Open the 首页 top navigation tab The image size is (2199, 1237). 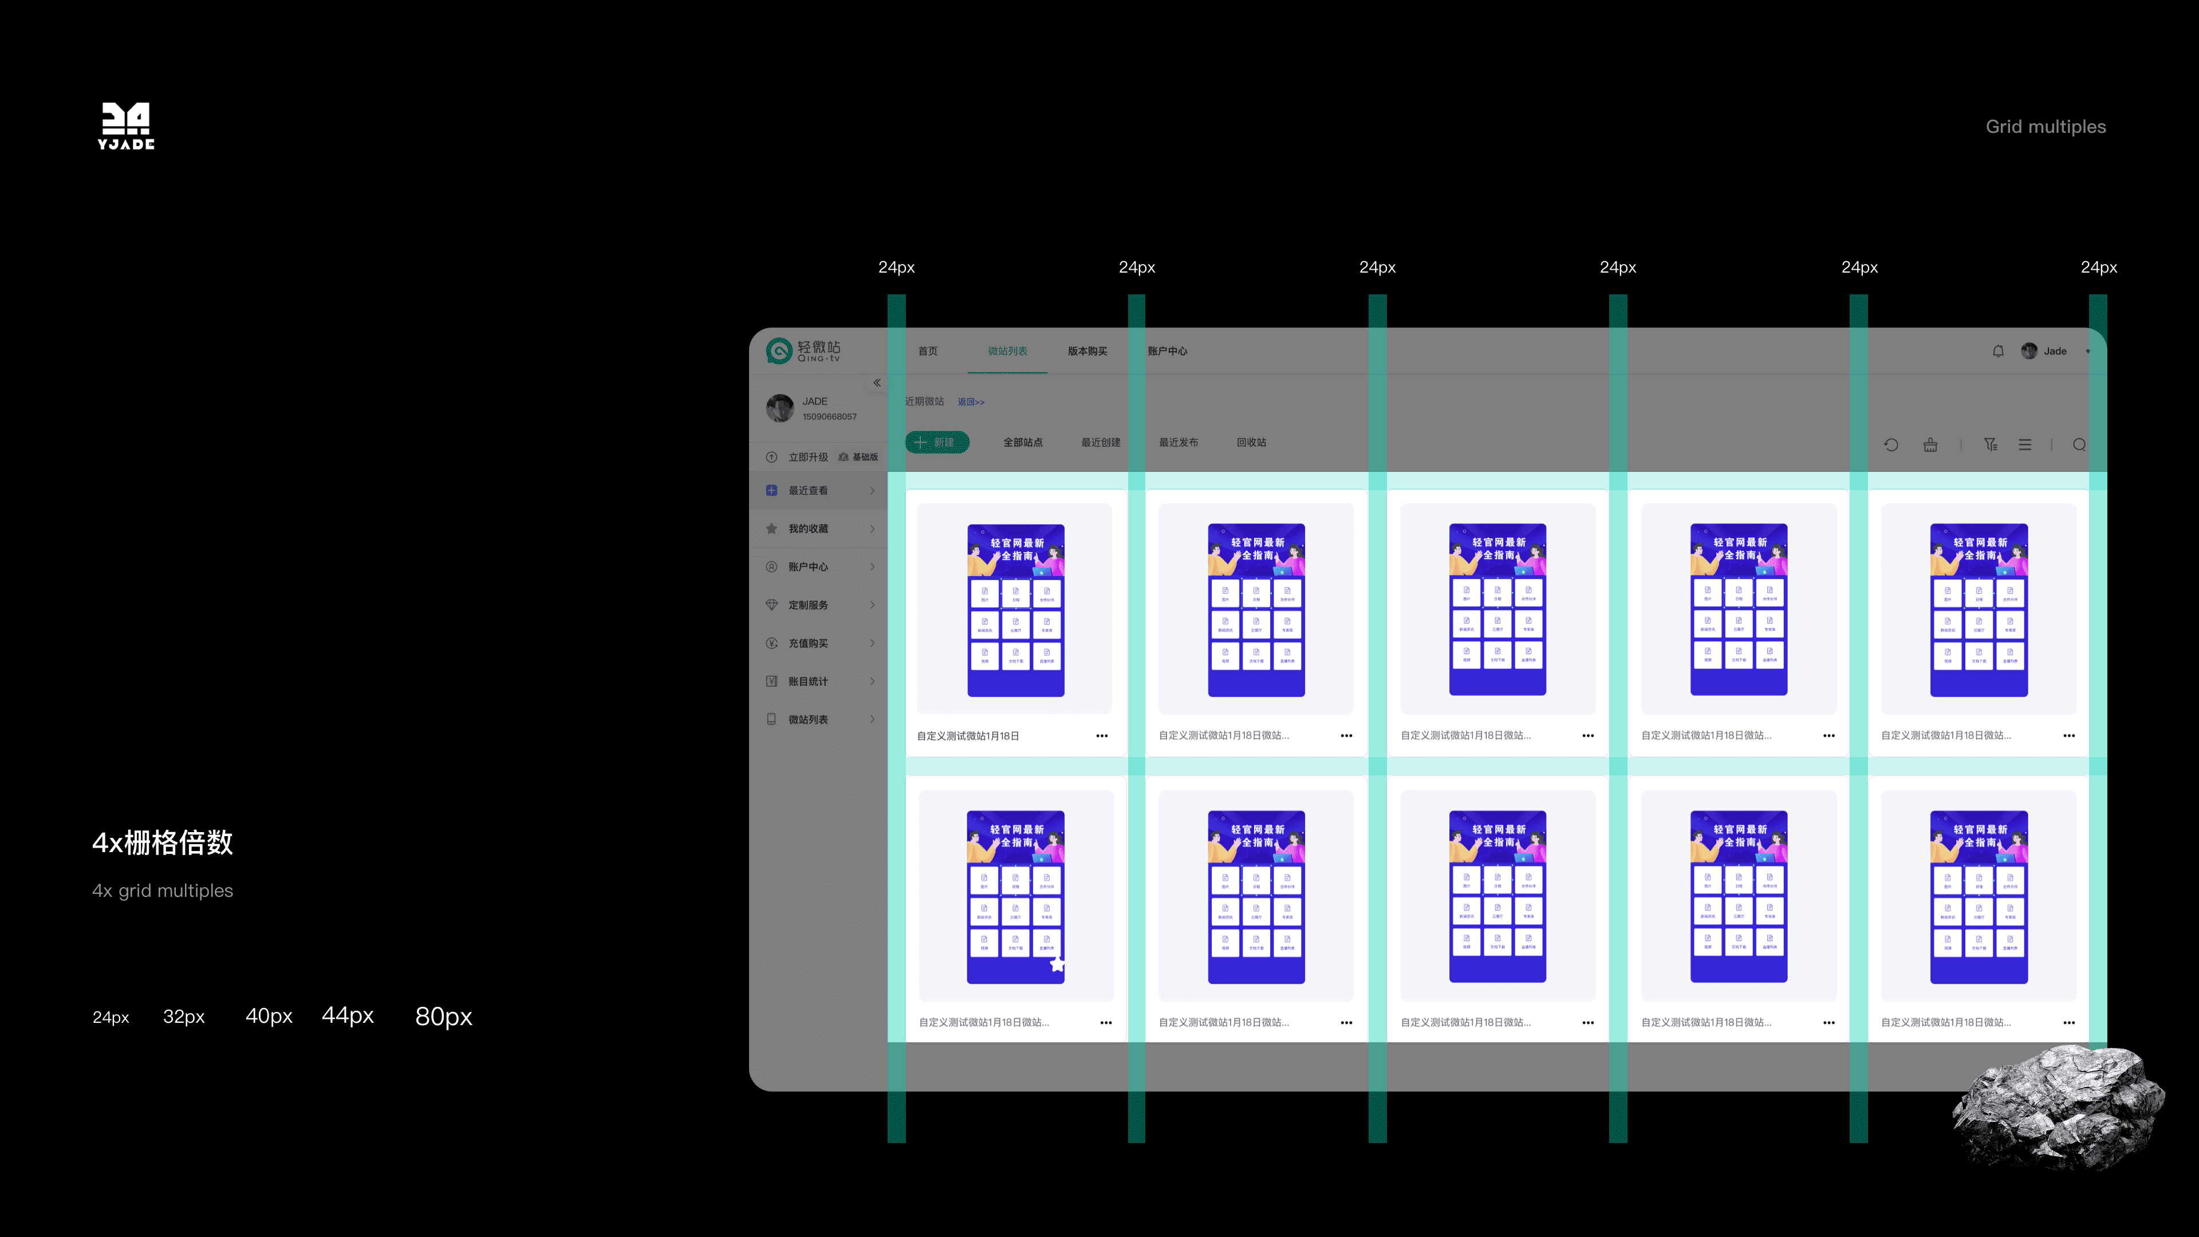(928, 352)
